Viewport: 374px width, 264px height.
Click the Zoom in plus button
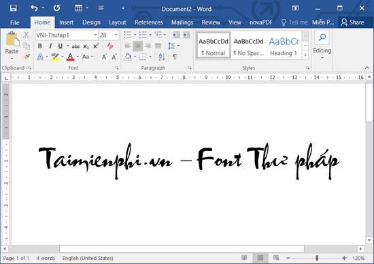pyautogui.click(x=344, y=258)
